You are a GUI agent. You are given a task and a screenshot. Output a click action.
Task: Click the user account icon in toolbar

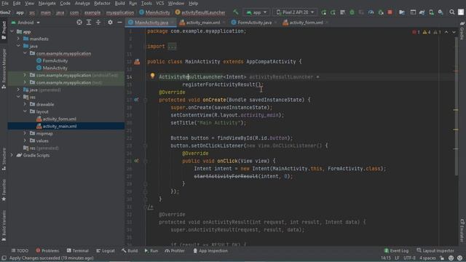[461, 12]
